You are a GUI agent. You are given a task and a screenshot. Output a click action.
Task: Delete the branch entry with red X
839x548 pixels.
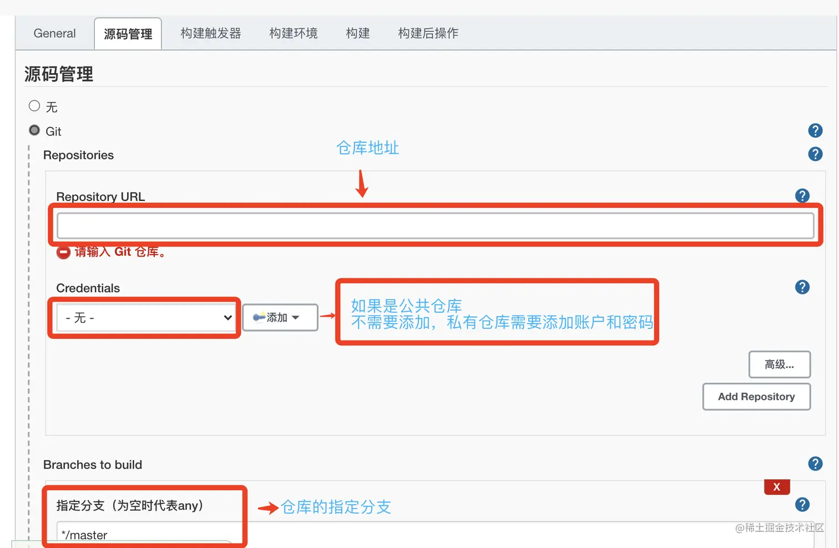click(x=777, y=486)
